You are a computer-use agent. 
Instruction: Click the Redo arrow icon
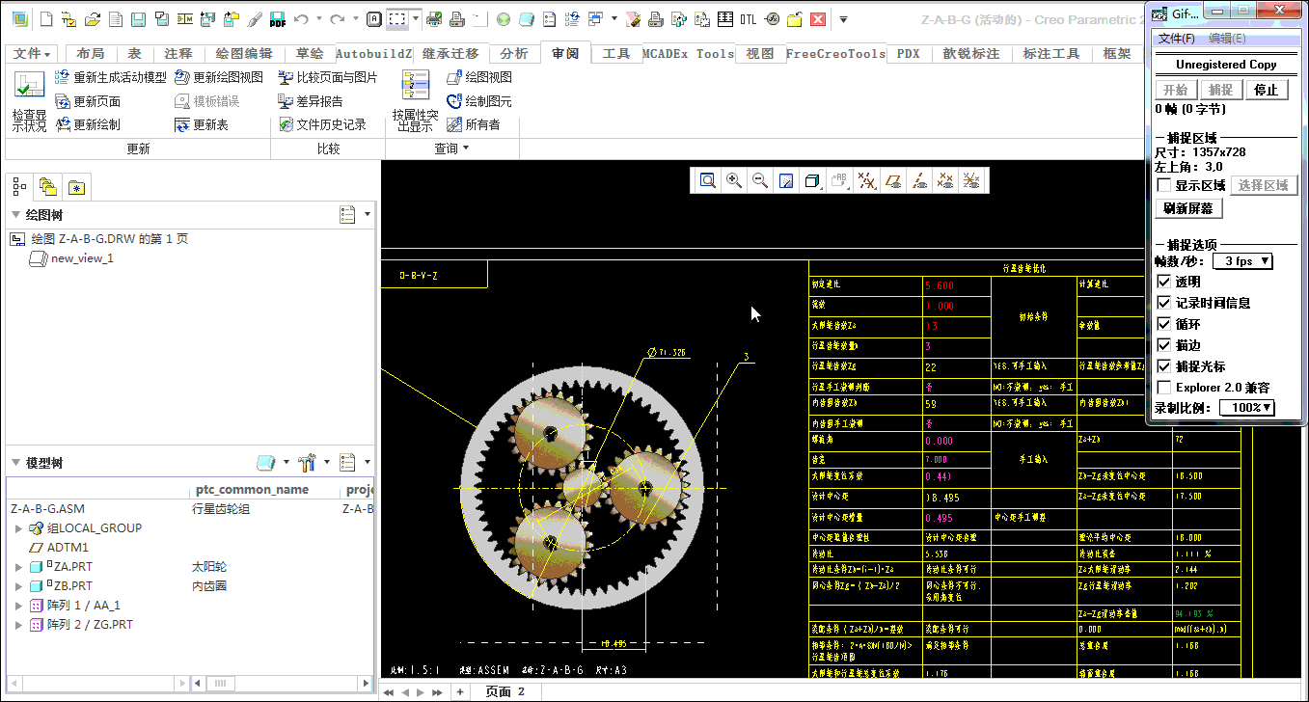(x=337, y=19)
